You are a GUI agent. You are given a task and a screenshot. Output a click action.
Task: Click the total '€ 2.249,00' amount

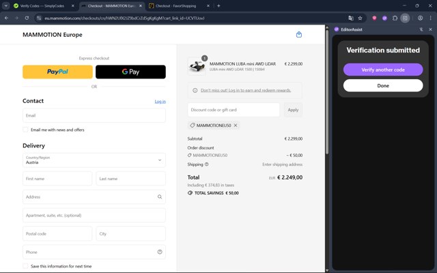tap(290, 177)
